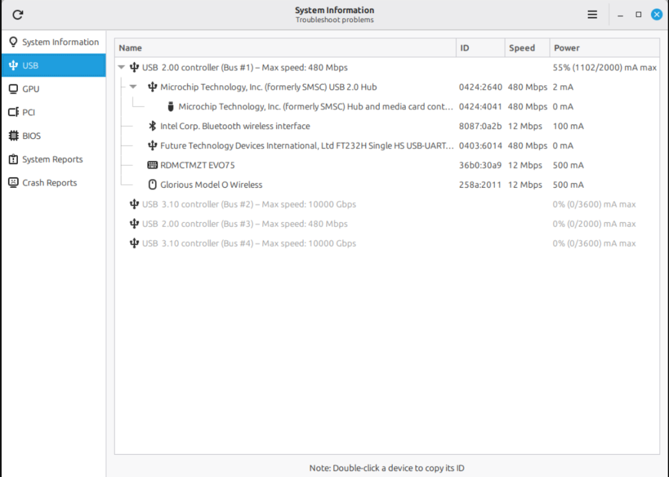
Task: Click the Name column header
Action: tap(130, 47)
